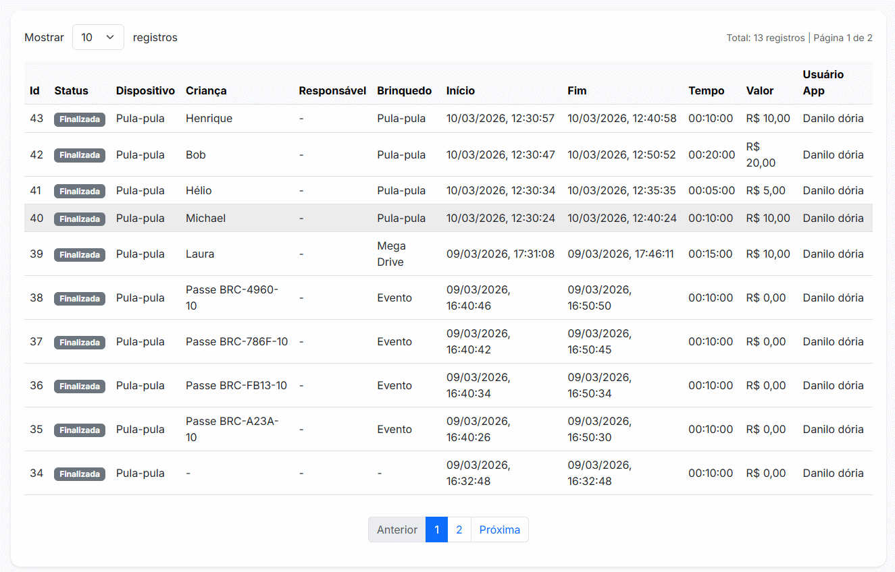Select the row with child Bob
The image size is (895, 572).
tap(196, 155)
